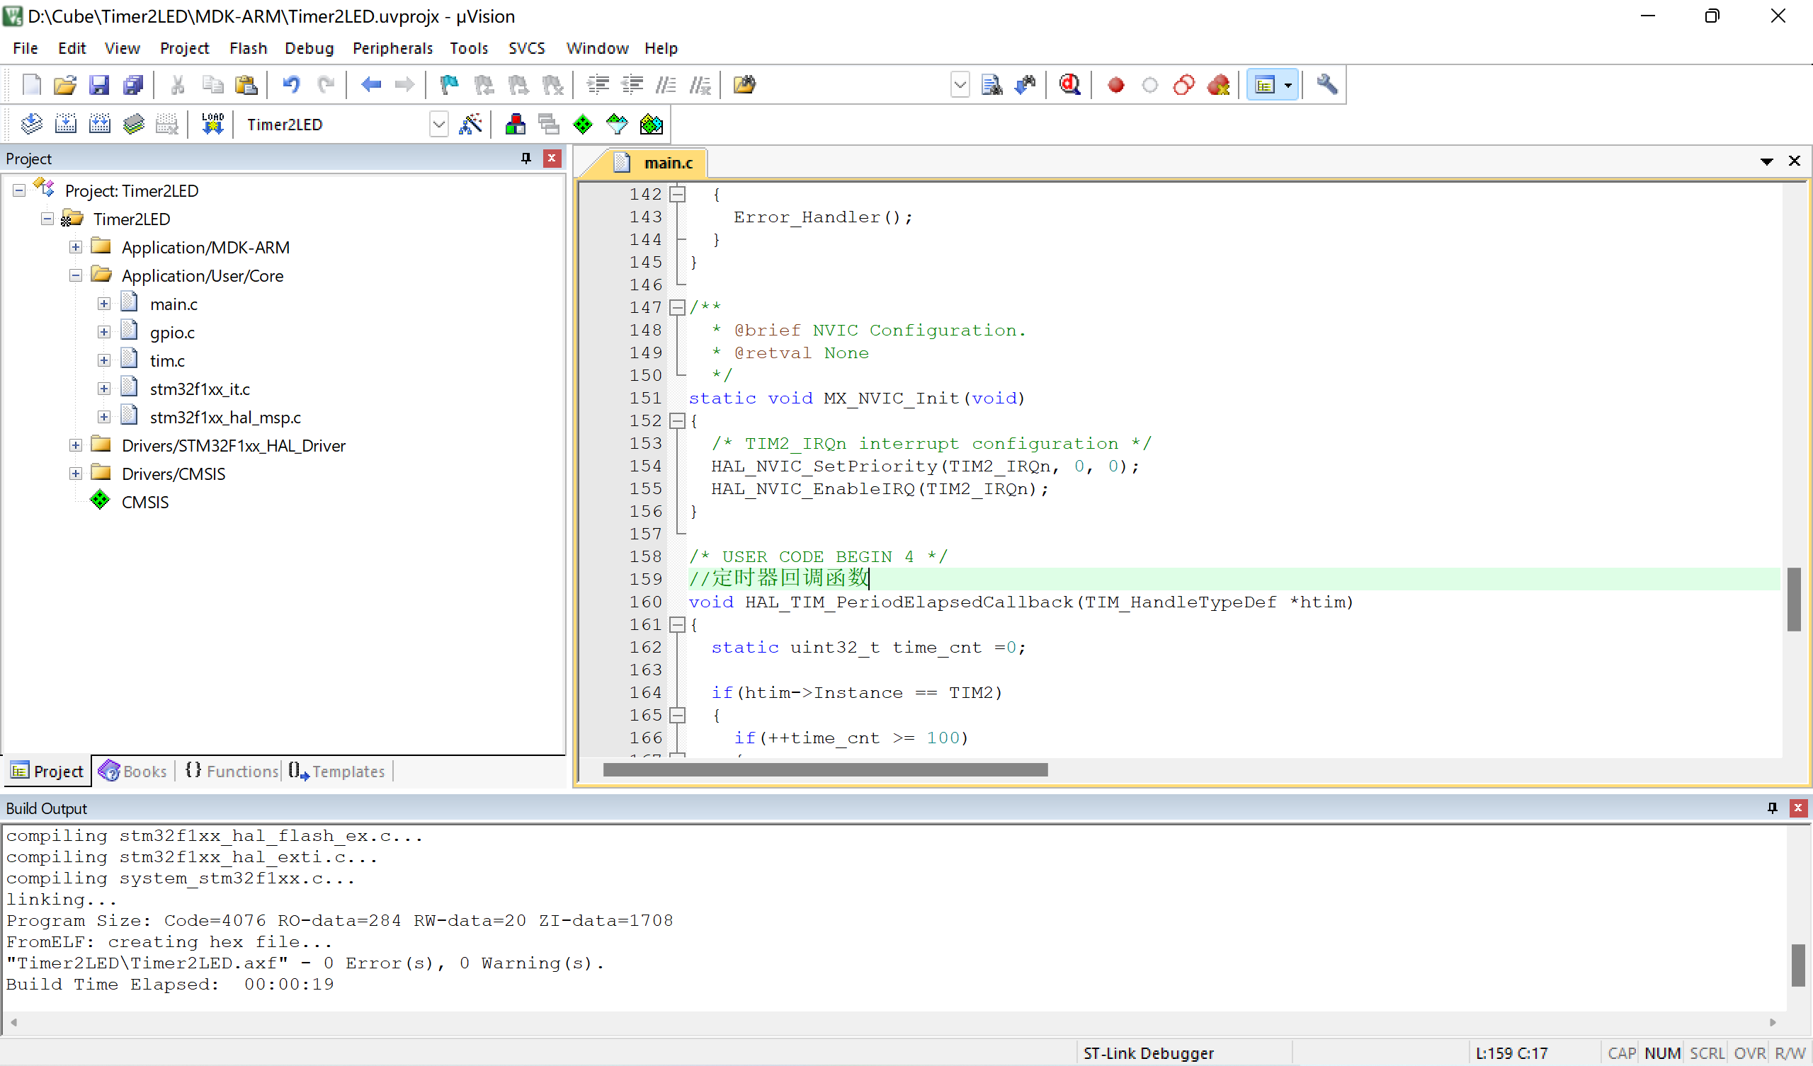Image resolution: width=1813 pixels, height=1066 pixels.
Task: Click the editor horizontal scrollbar thumb
Action: click(x=824, y=769)
